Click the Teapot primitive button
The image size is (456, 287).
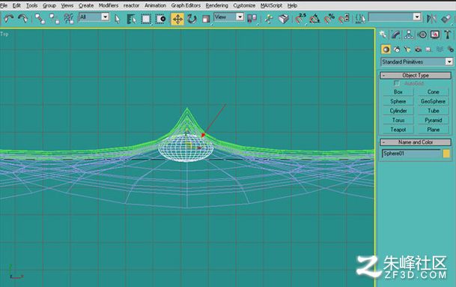[x=398, y=130]
